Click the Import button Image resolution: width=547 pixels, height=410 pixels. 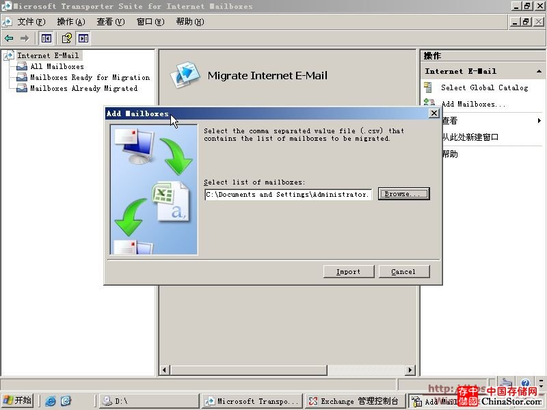(349, 271)
